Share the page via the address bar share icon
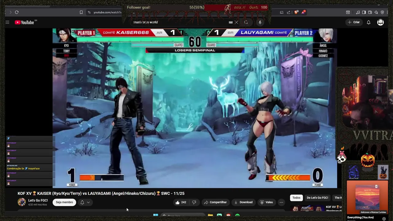 [x=289, y=12]
